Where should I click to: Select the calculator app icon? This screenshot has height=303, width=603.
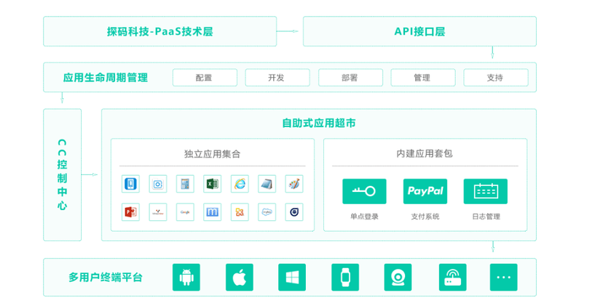pos(185,184)
